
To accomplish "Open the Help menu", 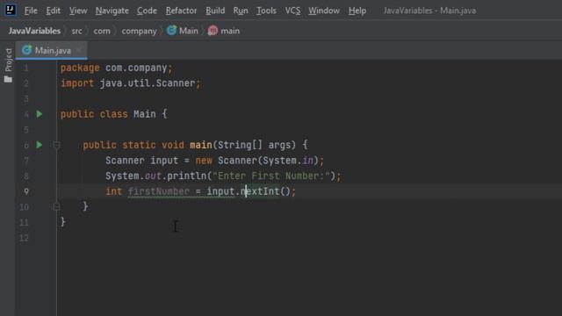I will pos(357,11).
